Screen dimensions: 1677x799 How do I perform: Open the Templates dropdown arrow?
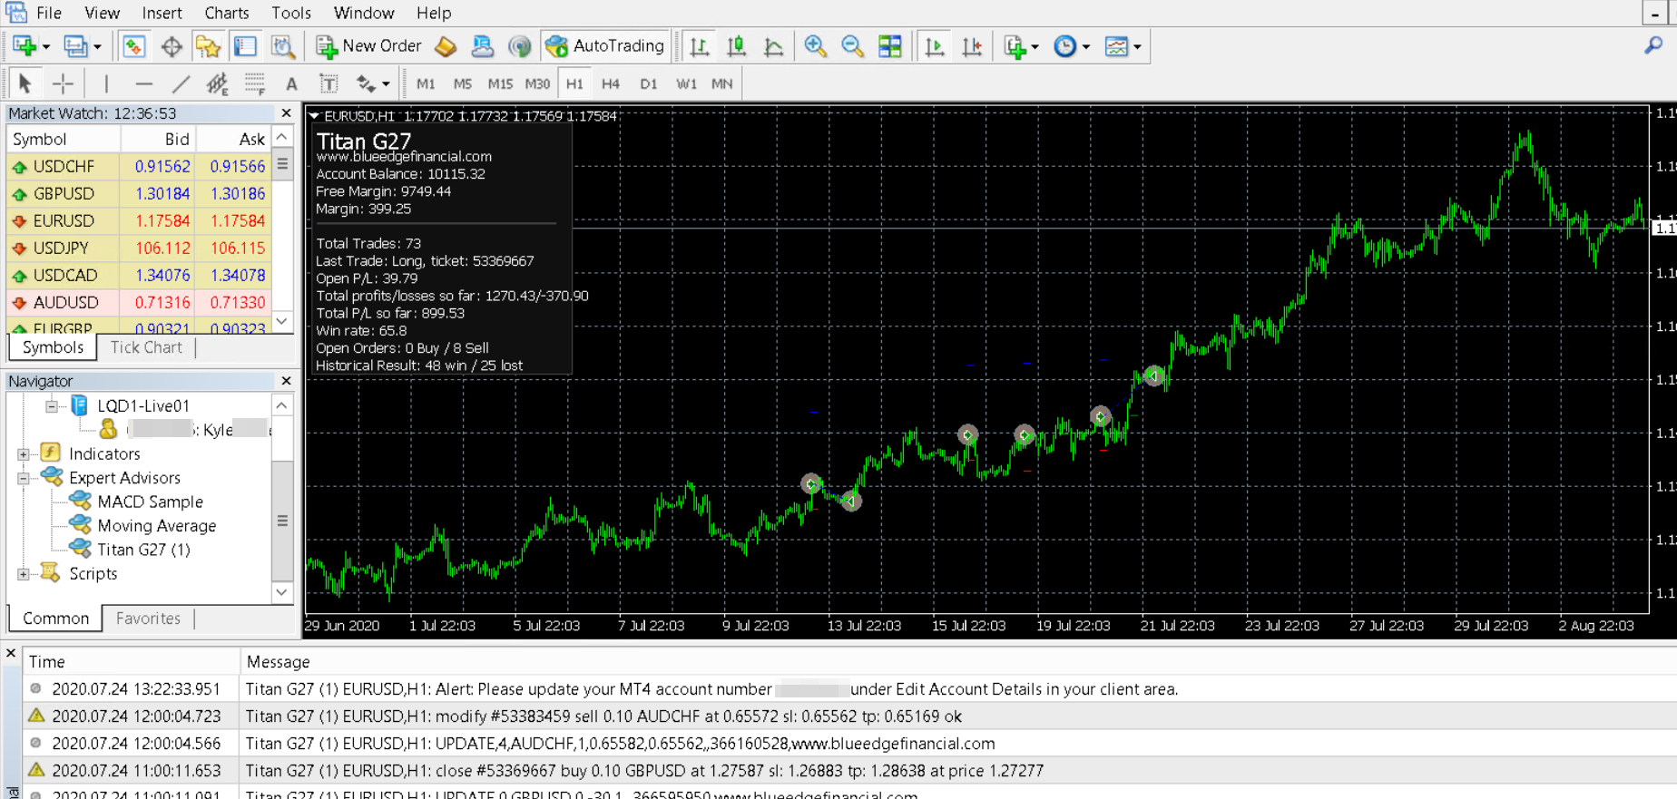[1137, 46]
